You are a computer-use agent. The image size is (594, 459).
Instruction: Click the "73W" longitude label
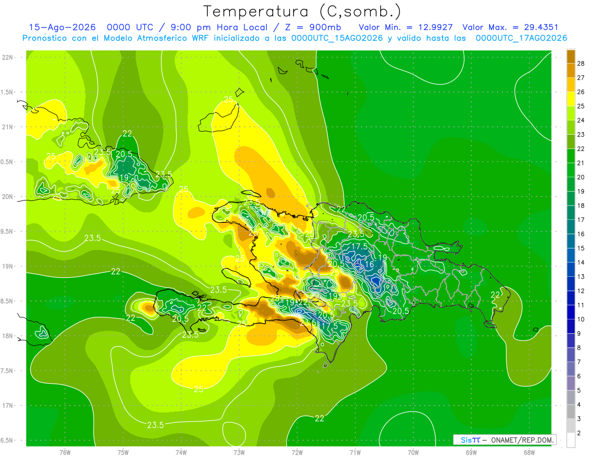[x=239, y=453]
